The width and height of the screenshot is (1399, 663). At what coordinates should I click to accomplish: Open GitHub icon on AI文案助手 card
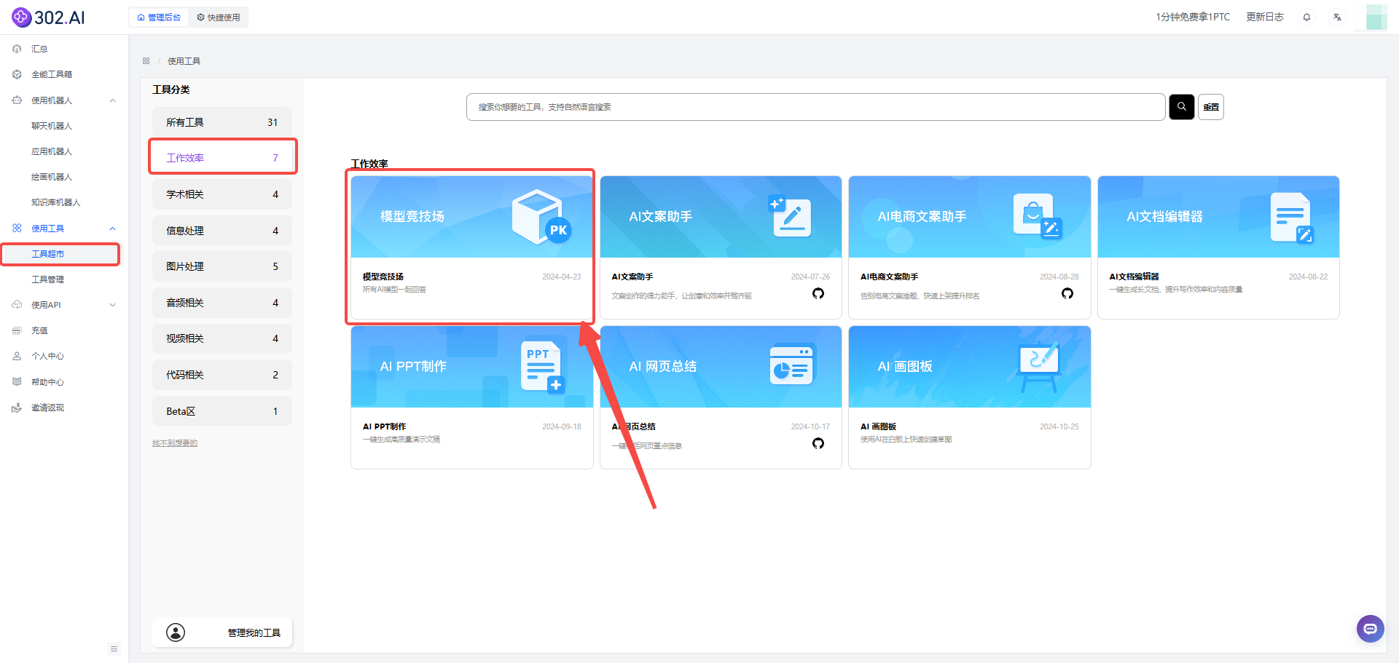818,293
